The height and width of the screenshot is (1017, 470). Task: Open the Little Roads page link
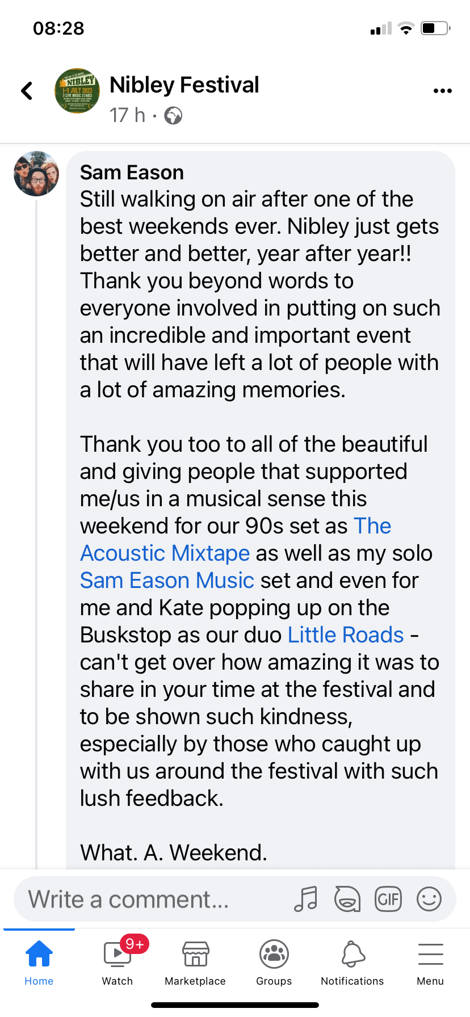coord(346,634)
